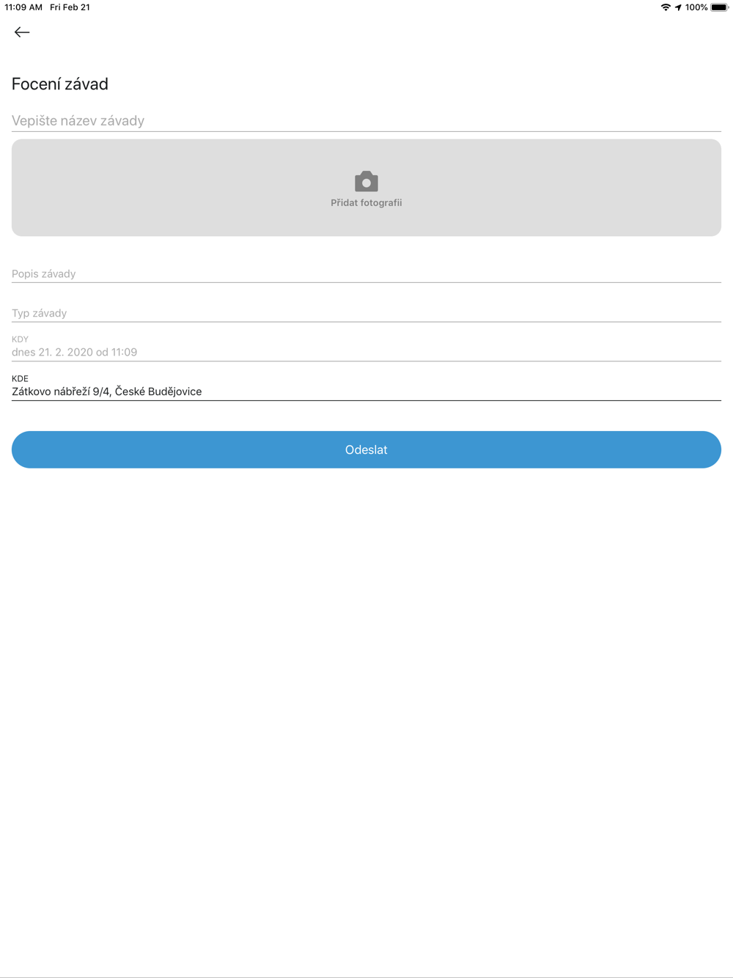Click the 'Přidat fotografii' label
The width and height of the screenshot is (733, 978).
tap(366, 203)
